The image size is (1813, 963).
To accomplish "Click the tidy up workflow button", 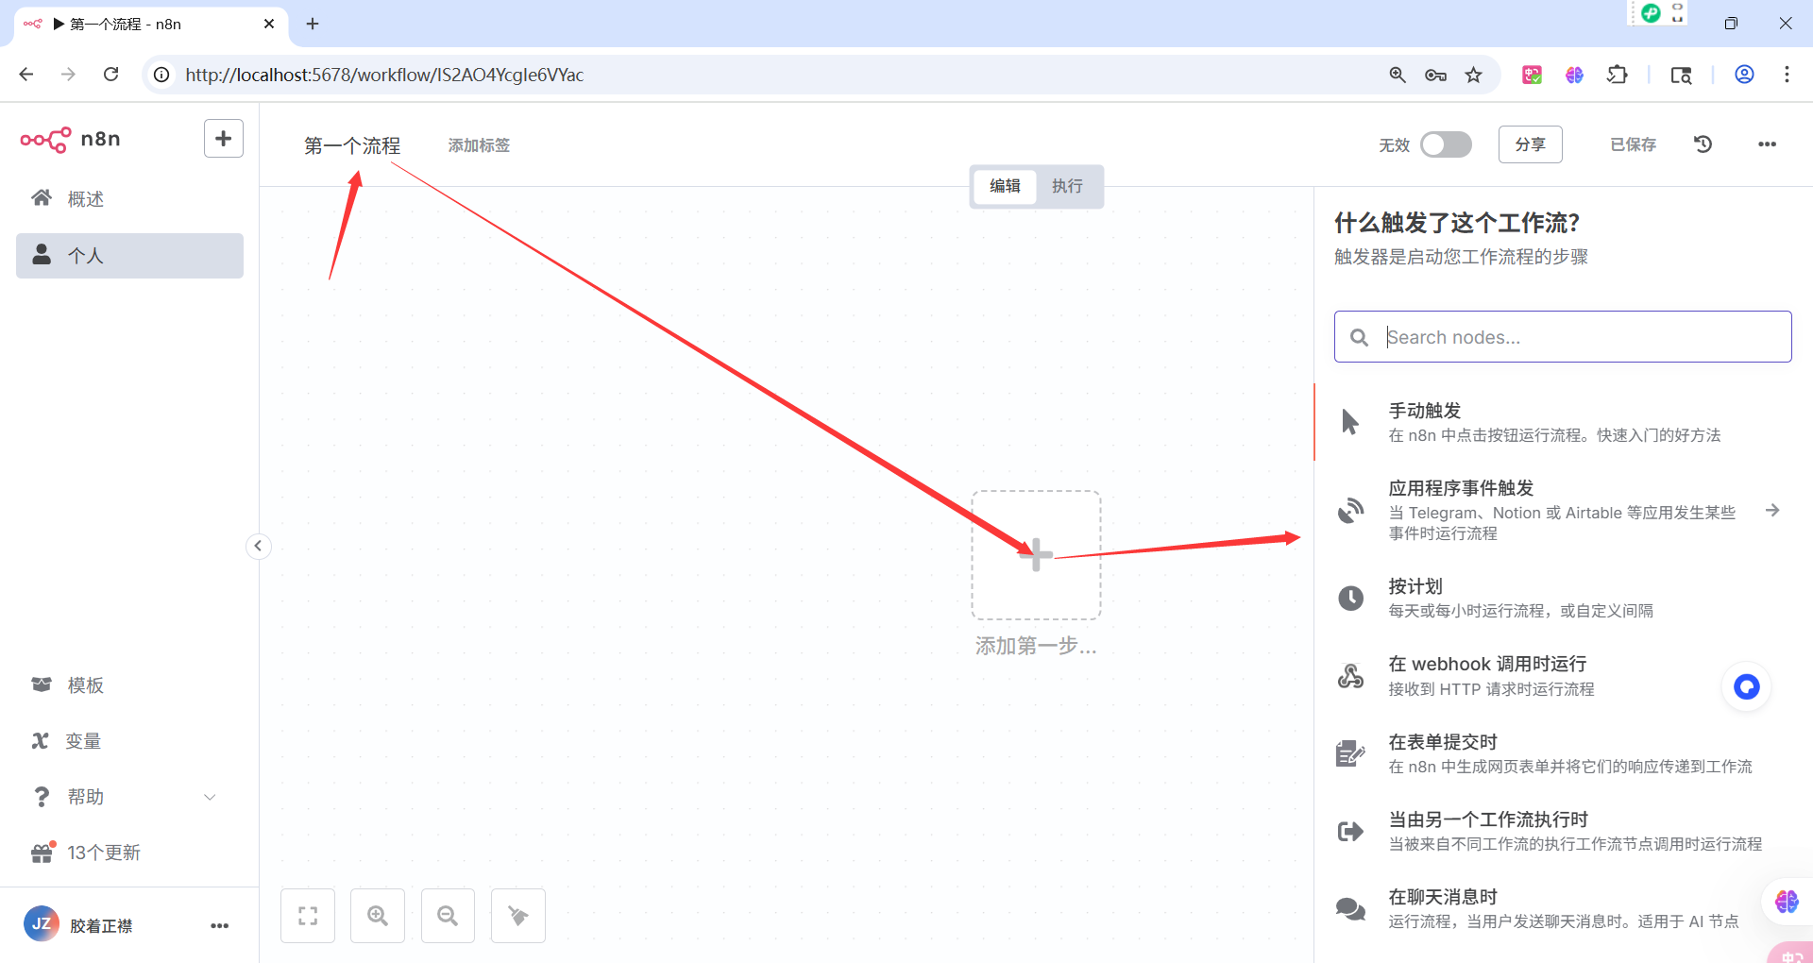I will tap(518, 916).
